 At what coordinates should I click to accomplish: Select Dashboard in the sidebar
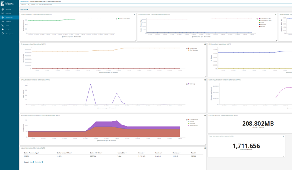click(x=9, y=18)
